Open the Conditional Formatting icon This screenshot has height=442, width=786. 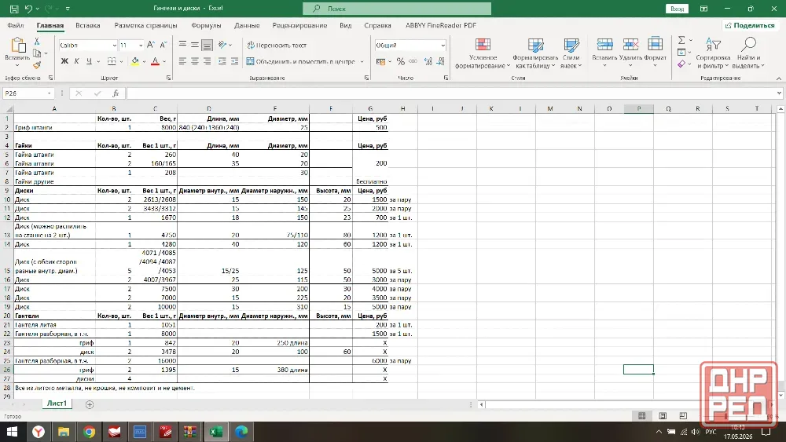tap(483, 45)
